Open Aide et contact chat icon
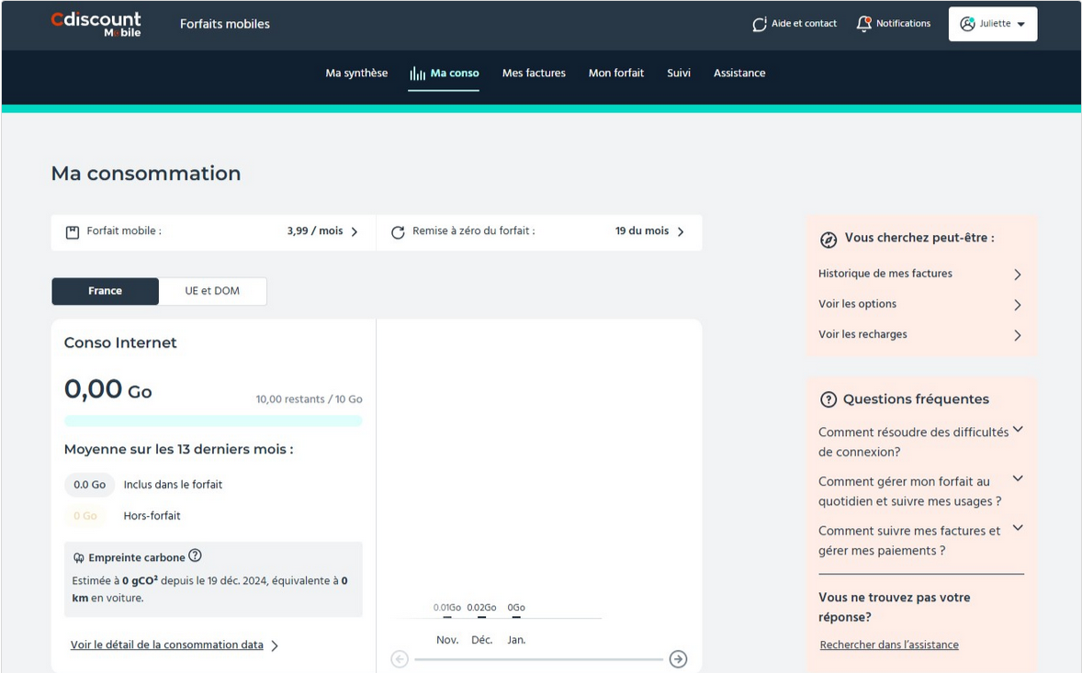1082x673 pixels. pyautogui.click(x=760, y=24)
